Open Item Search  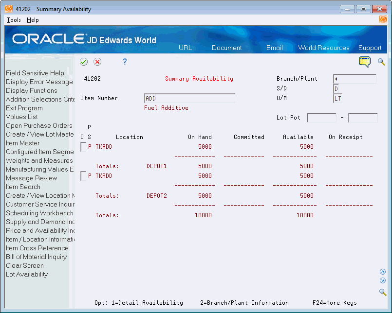pos(23,187)
